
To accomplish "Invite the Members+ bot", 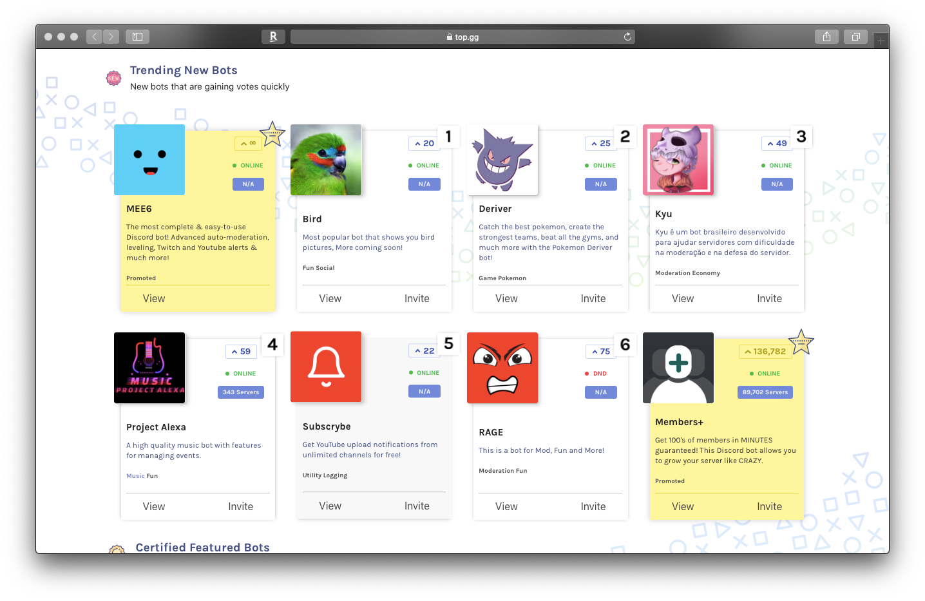I will 769,507.
